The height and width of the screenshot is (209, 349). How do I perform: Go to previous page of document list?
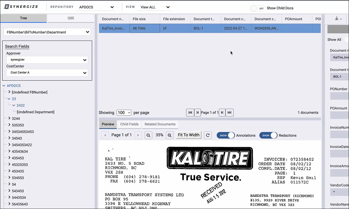coord(198,113)
